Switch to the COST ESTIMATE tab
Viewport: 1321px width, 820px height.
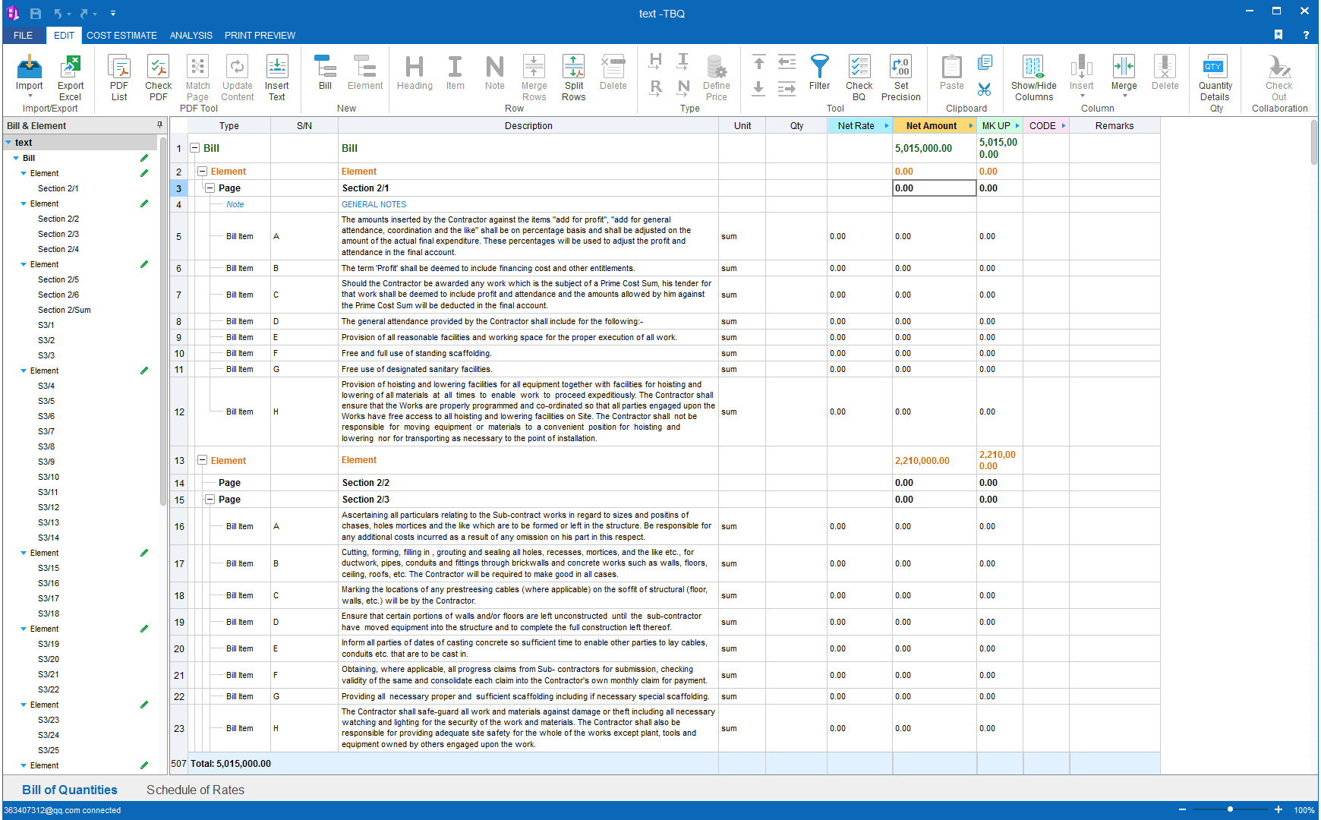click(x=121, y=36)
